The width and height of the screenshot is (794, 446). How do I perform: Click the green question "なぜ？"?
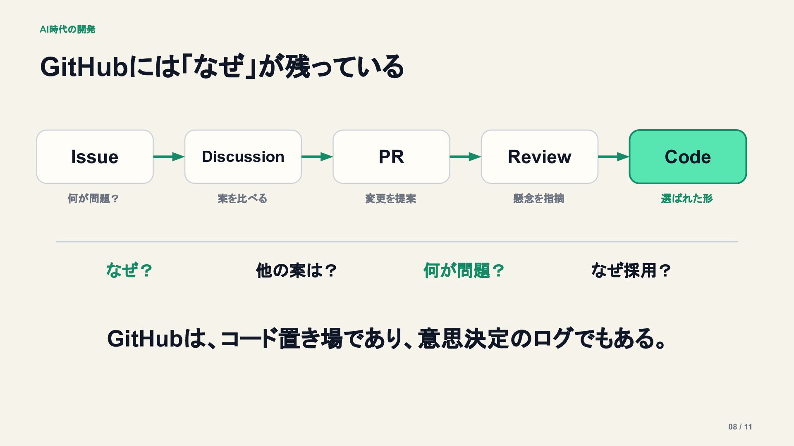(x=129, y=270)
